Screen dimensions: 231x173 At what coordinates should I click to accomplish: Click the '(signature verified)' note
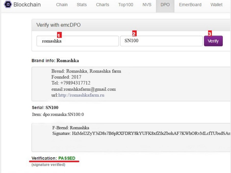(48, 165)
